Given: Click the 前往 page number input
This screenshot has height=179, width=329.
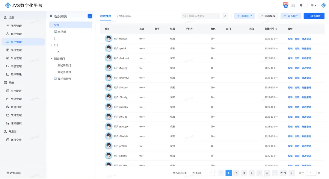Looking at the screenshot, I should 311,173.
